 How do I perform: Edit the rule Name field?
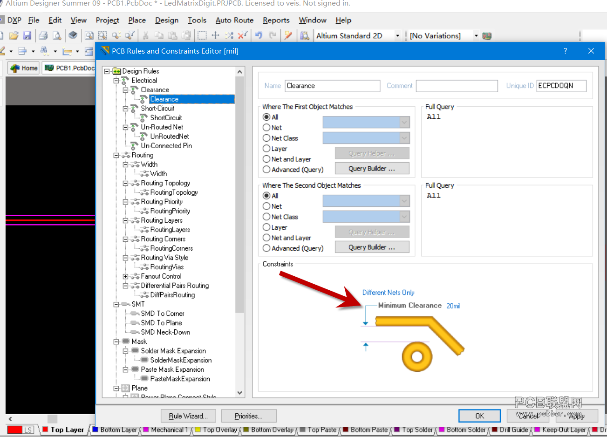coord(333,86)
